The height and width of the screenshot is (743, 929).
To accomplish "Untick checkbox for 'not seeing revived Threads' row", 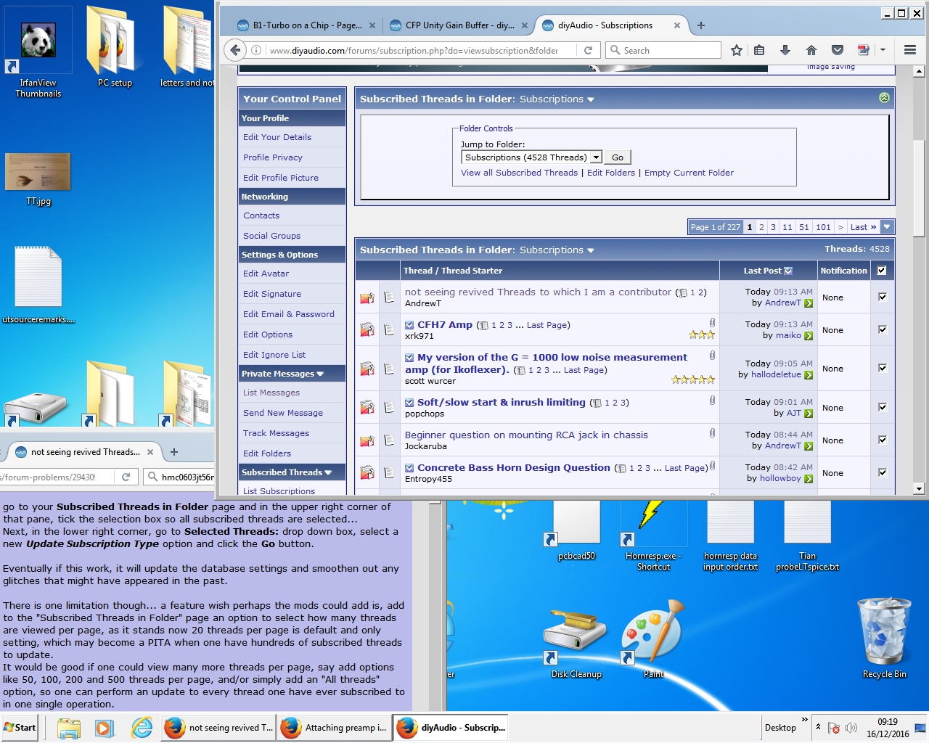I will pos(883,297).
